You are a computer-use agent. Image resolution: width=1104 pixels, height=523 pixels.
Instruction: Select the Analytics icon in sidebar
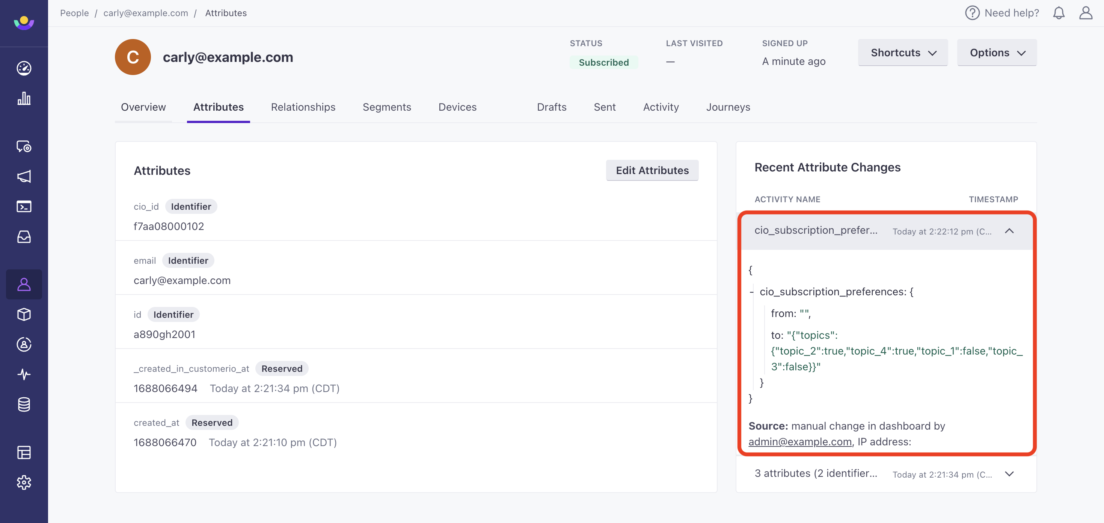[24, 98]
